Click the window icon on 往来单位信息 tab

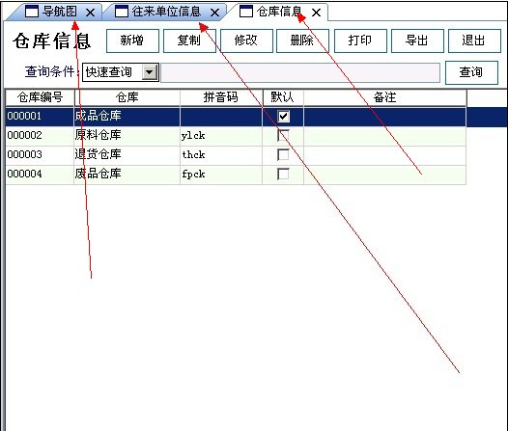pos(122,12)
